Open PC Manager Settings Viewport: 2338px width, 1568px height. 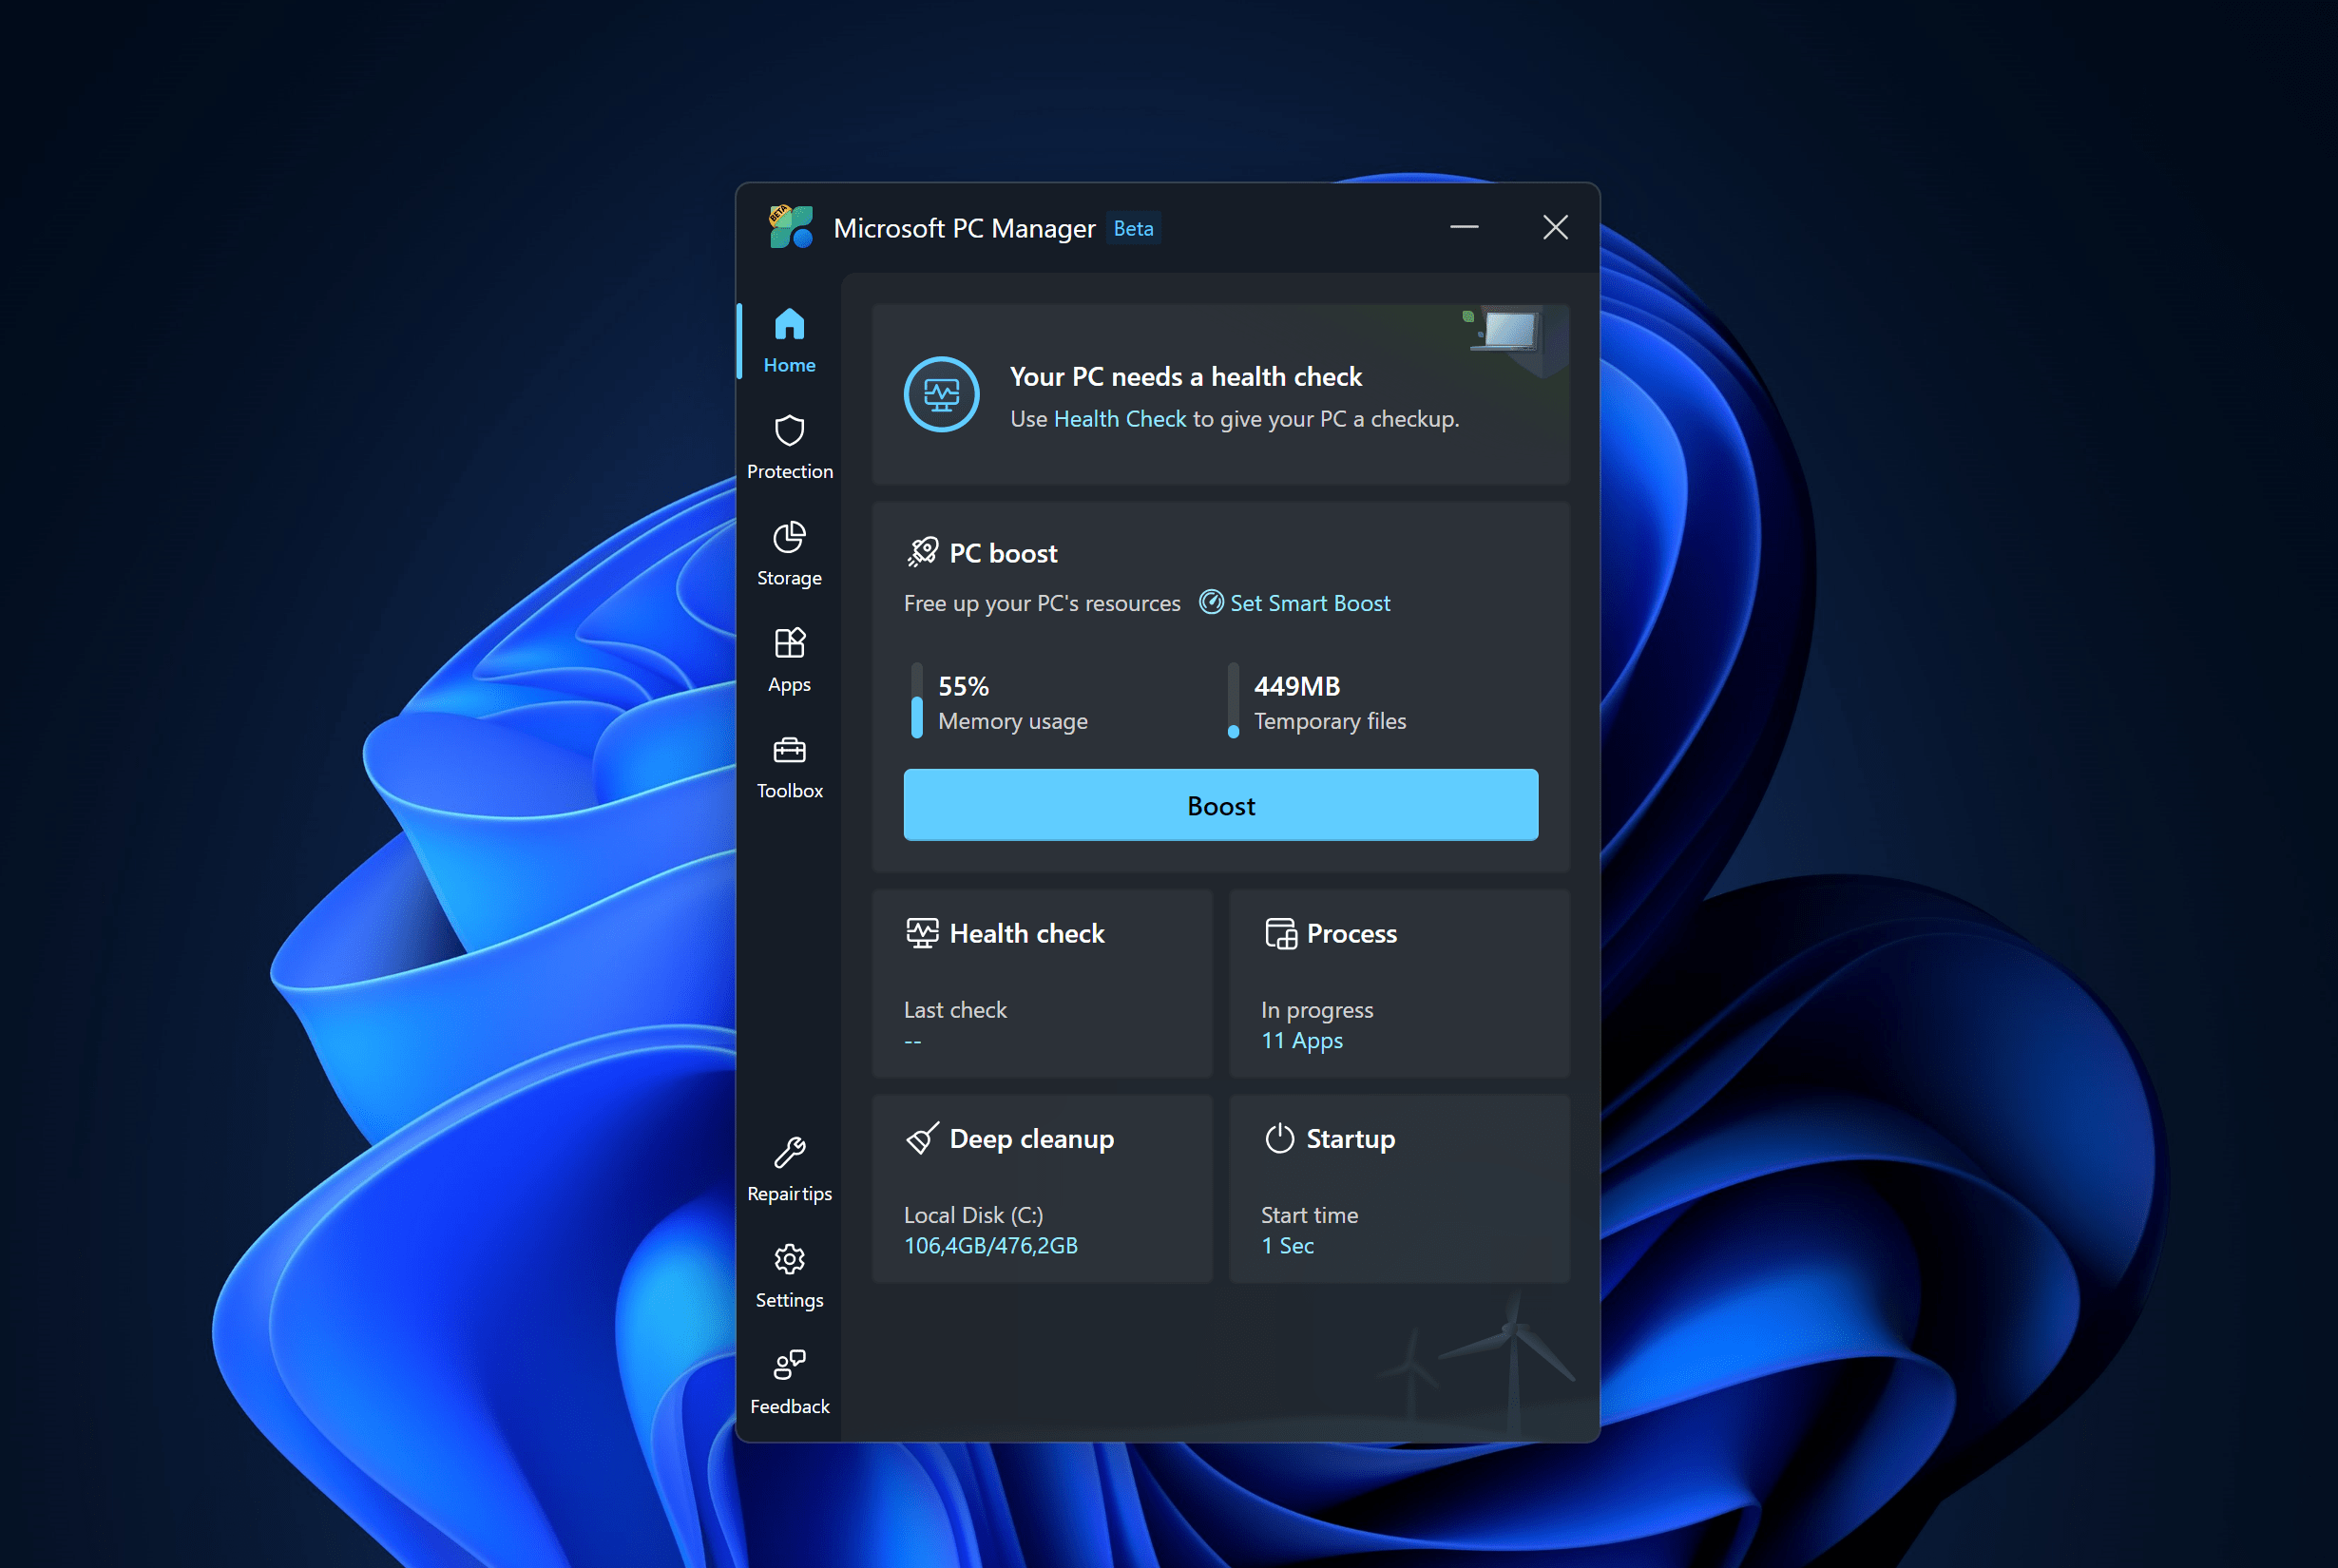click(789, 1265)
